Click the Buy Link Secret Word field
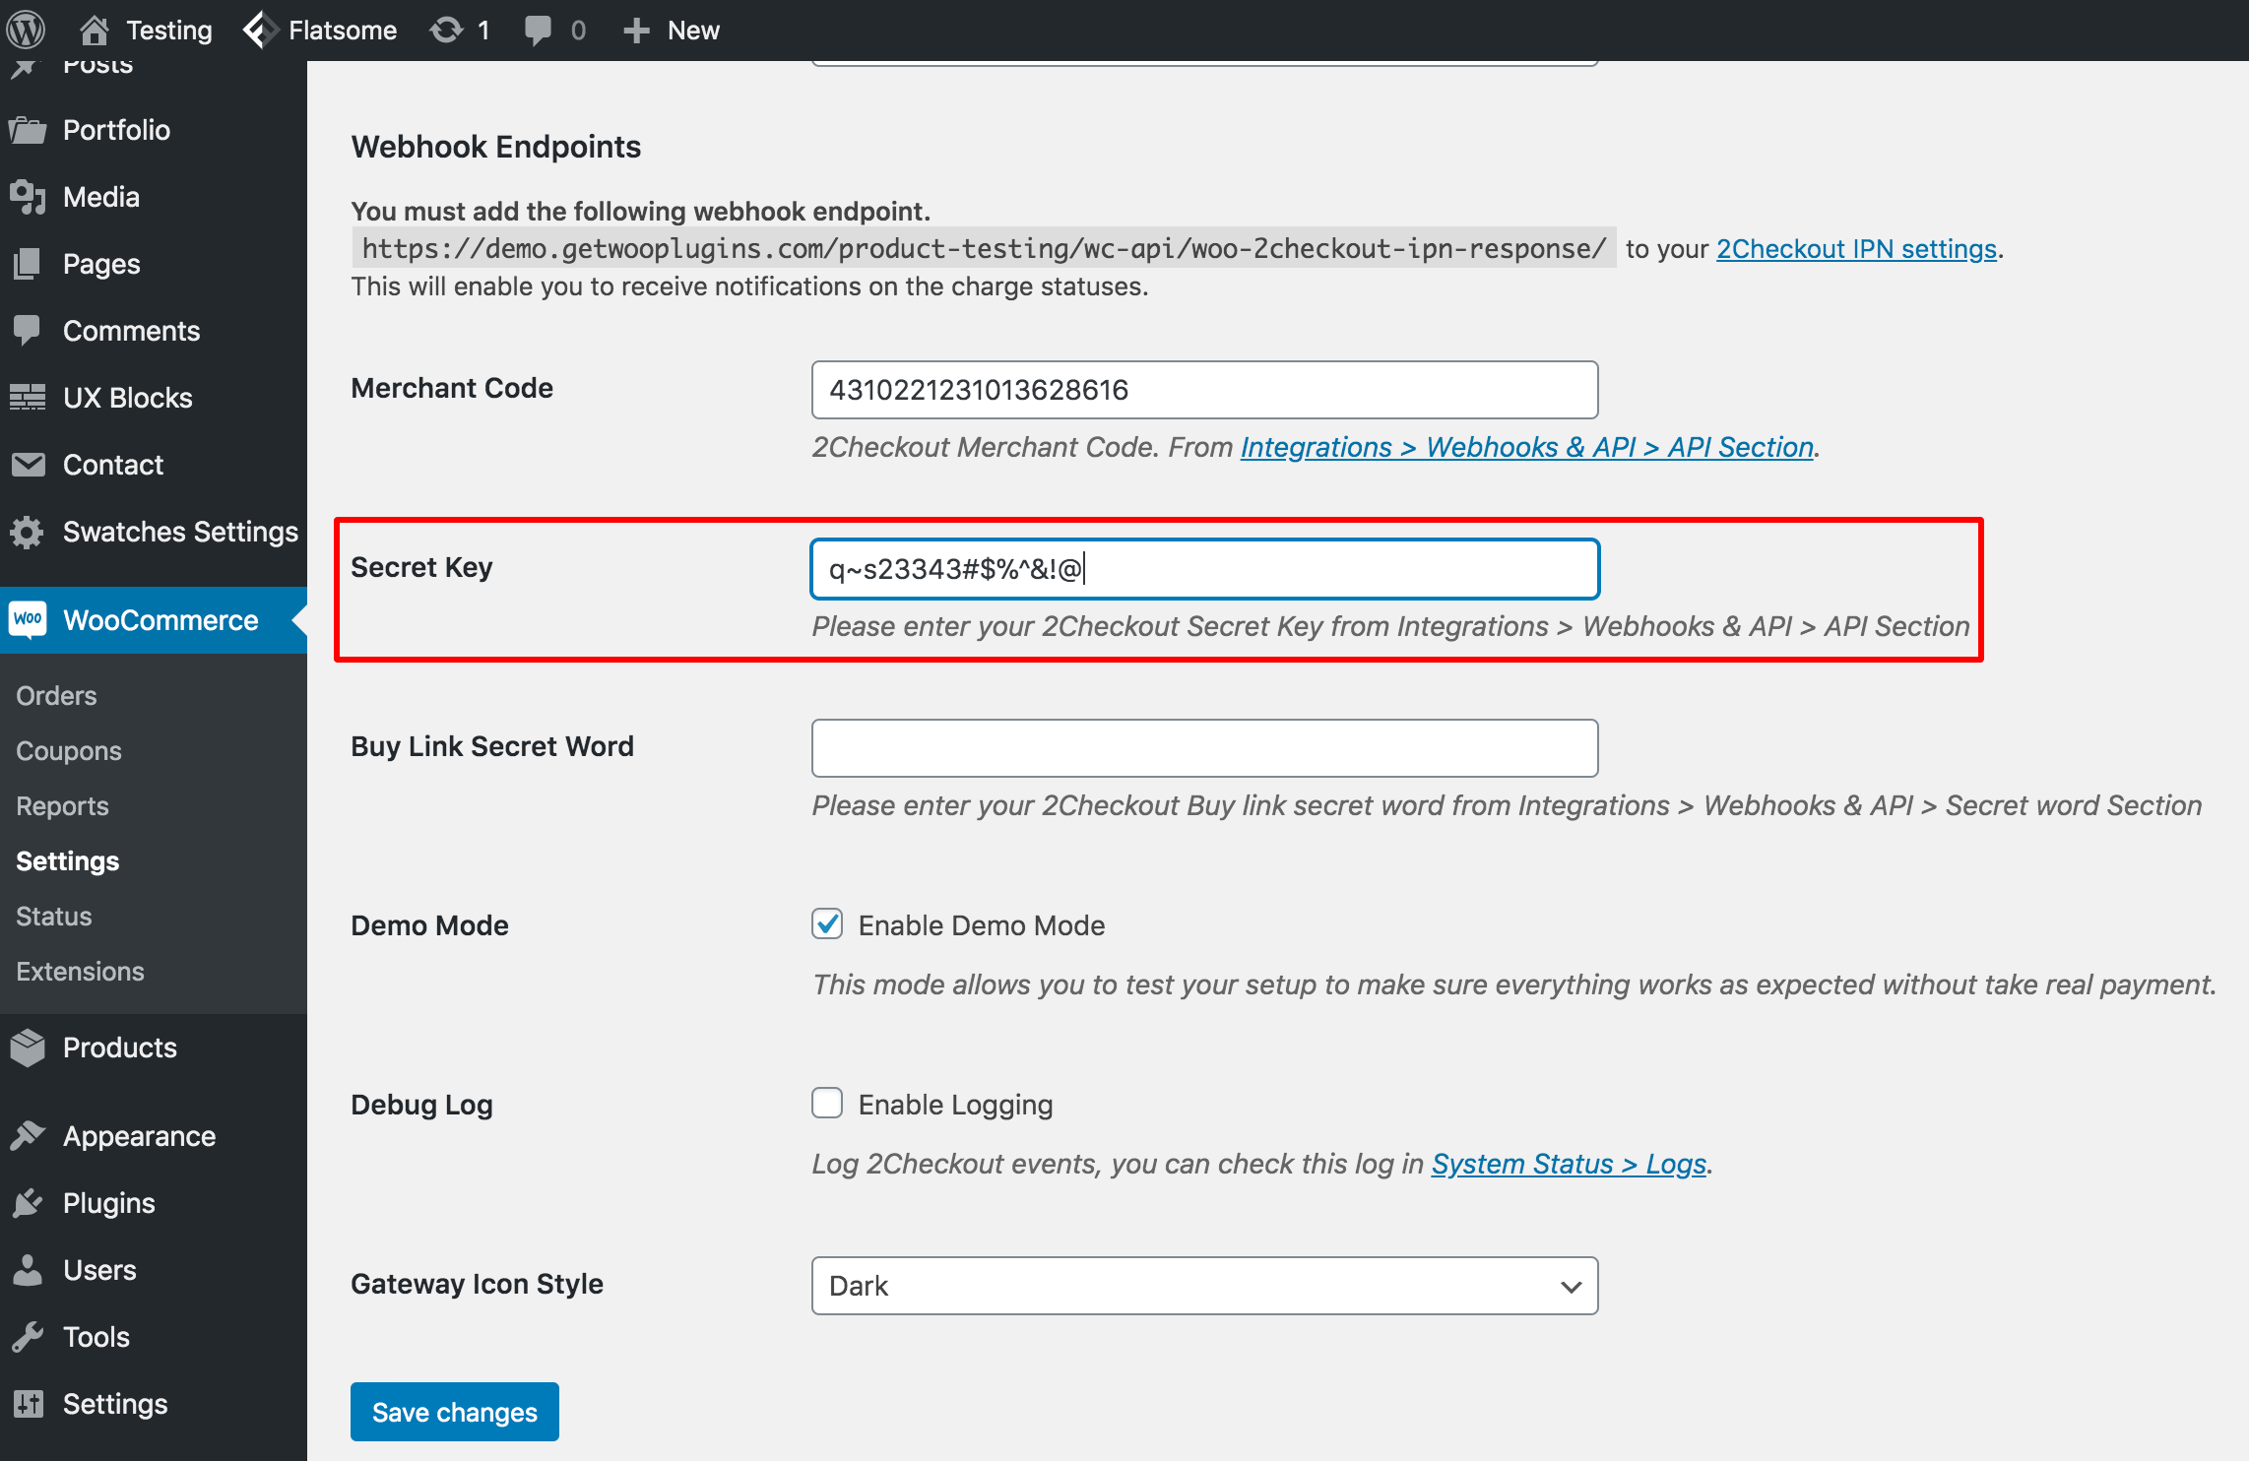 point(1204,748)
